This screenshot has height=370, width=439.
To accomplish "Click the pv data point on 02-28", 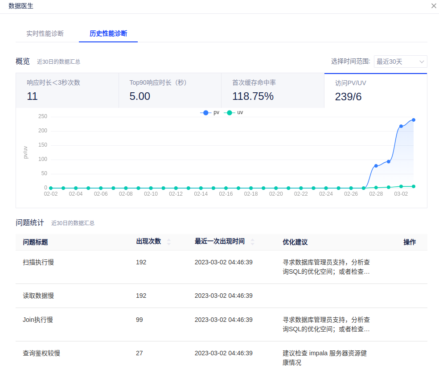I will point(376,166).
